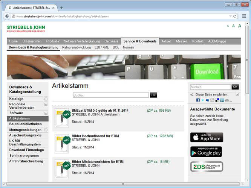Screen dimensions: 251x188
Task: Expand the Software sidebar section
Action: pos(46,113)
